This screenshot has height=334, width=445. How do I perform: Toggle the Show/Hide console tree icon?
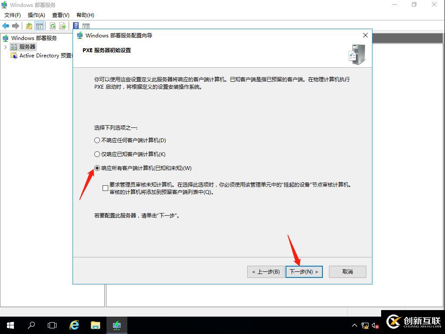coord(40,25)
